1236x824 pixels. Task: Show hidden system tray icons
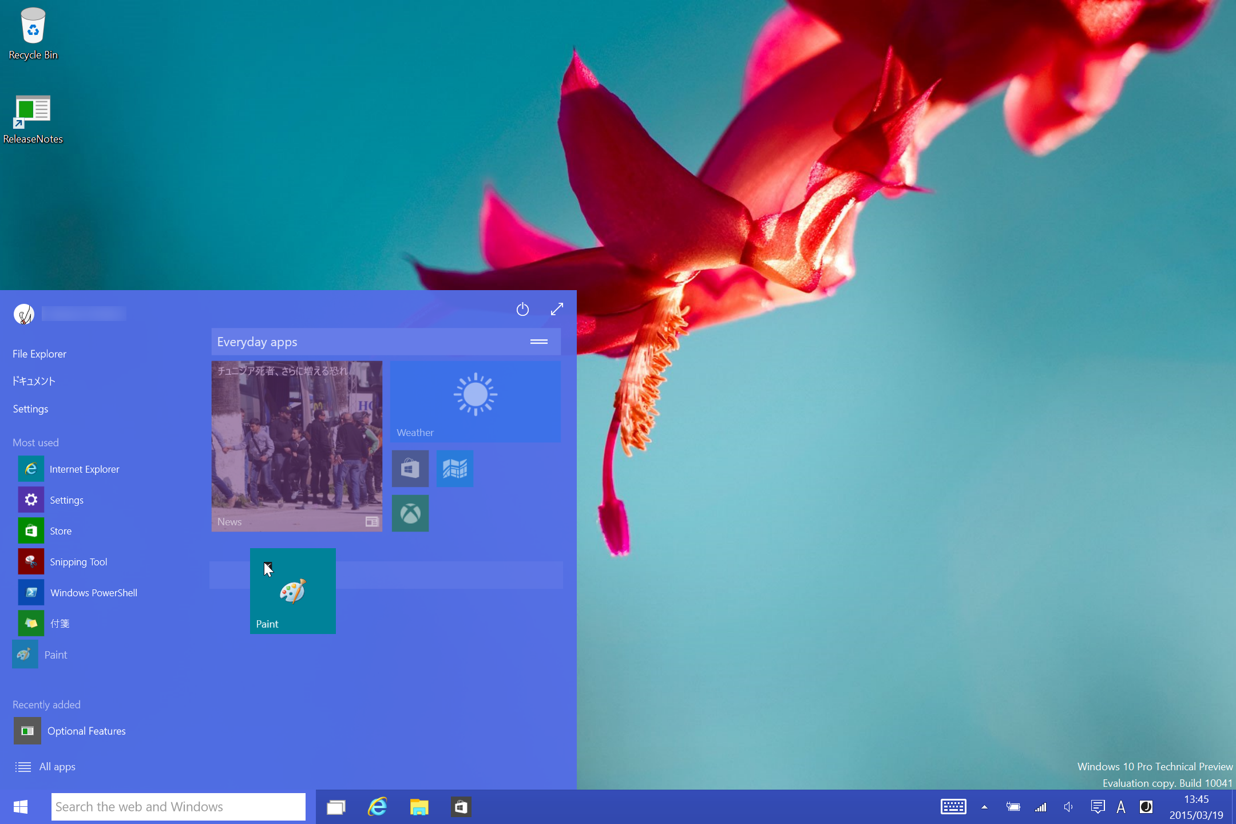(x=984, y=807)
